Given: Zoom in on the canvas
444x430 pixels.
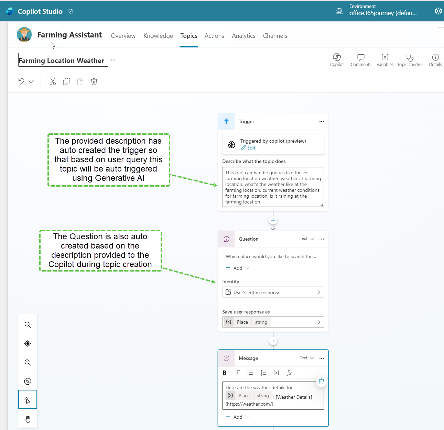Looking at the screenshot, I should (x=28, y=325).
